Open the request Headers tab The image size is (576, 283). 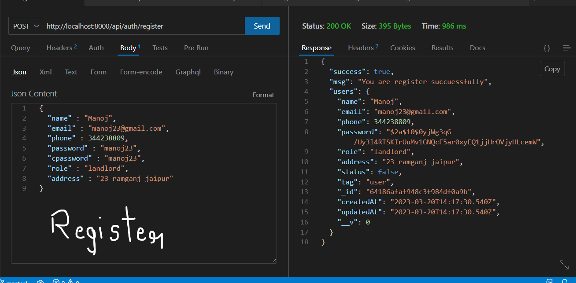click(62, 48)
